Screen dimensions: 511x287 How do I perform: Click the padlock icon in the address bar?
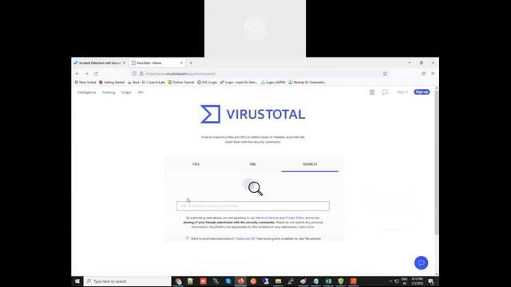(141, 73)
